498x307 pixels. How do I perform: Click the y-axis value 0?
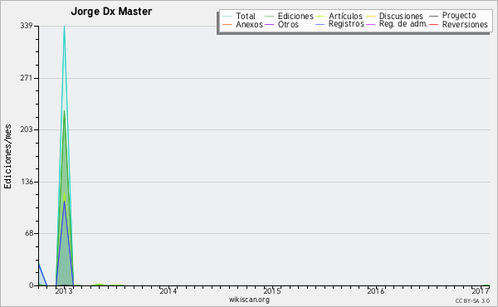point(31,285)
